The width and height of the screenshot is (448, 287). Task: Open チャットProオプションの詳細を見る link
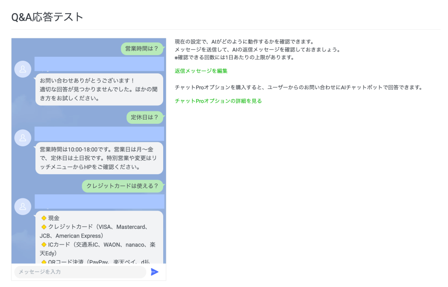click(217, 100)
